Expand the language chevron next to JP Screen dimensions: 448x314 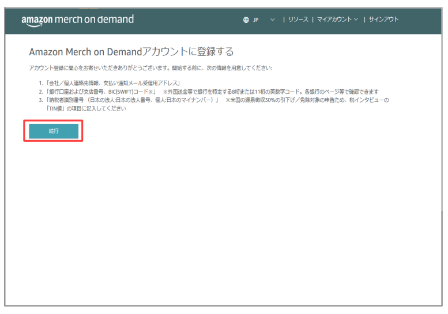tap(273, 20)
